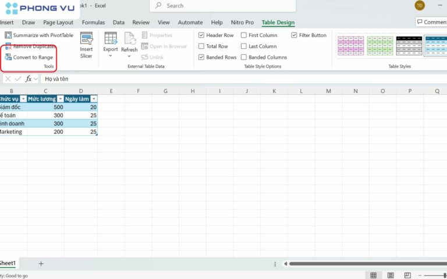Image resolution: width=447 pixels, height=279 pixels.
Task: Enable Last Column checkbox
Action: pos(244,46)
